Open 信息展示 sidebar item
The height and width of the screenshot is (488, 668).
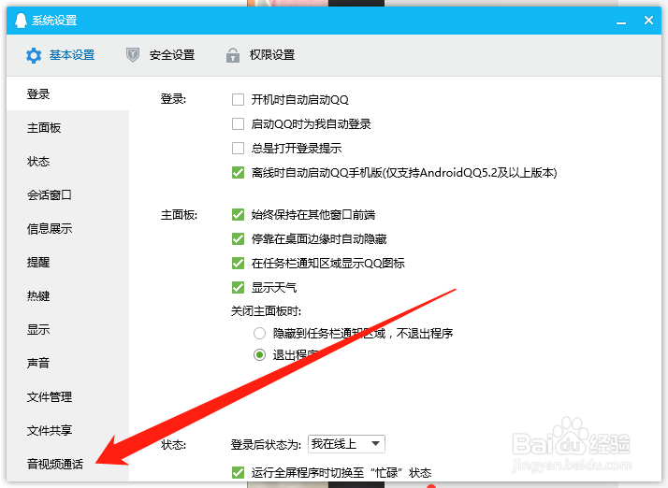click(x=67, y=229)
